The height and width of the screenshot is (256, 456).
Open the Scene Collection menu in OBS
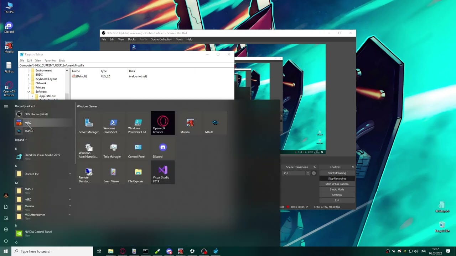click(161, 39)
